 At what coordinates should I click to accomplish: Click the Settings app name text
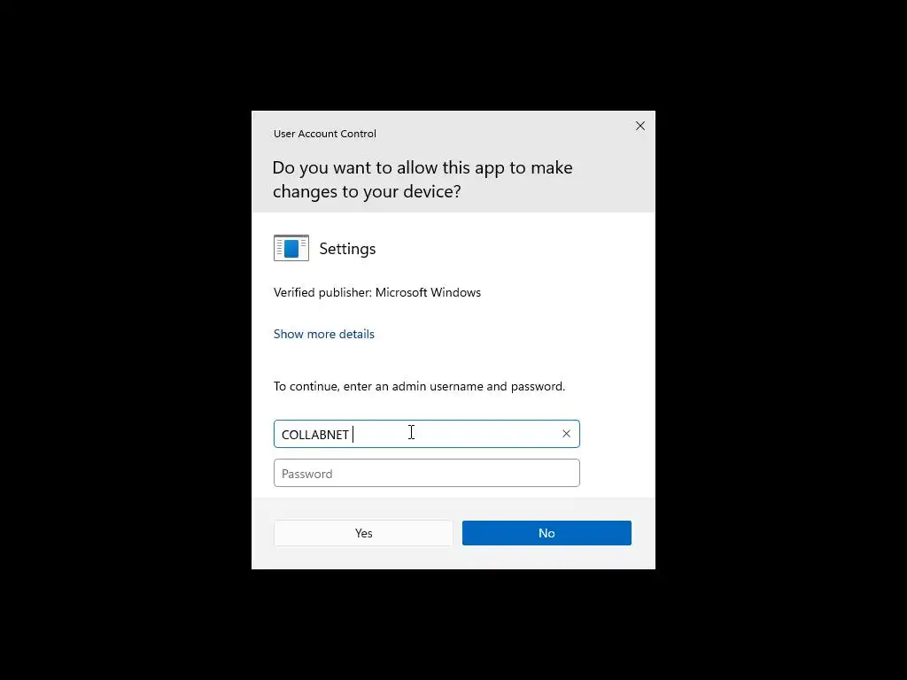click(x=347, y=249)
